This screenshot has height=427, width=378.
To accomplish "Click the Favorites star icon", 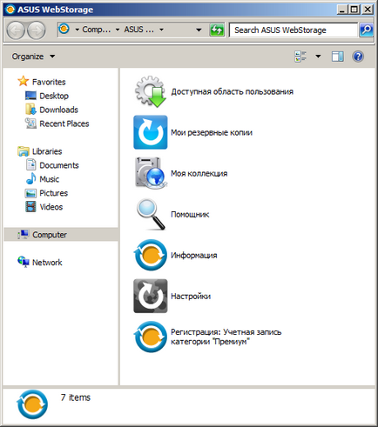I will pos(24,81).
